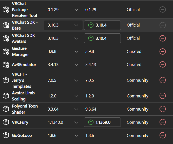Image resolution: width=173 pixels, height=144 pixels.
Task: Remove the Avatar Limb Scaling package
Action: tap(163, 96)
